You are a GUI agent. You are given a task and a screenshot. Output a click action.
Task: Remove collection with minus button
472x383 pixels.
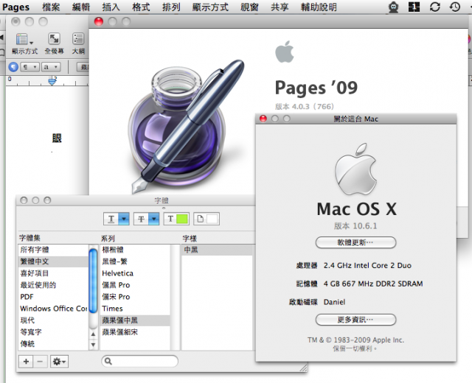click(40, 362)
